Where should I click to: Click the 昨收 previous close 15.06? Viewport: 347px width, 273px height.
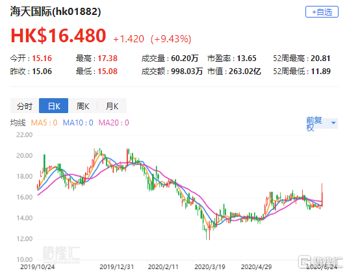point(42,71)
